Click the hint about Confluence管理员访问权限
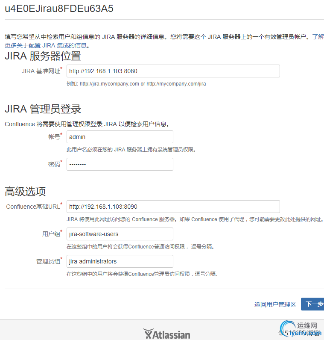Viewport: 324px width, 340px height. (142, 274)
